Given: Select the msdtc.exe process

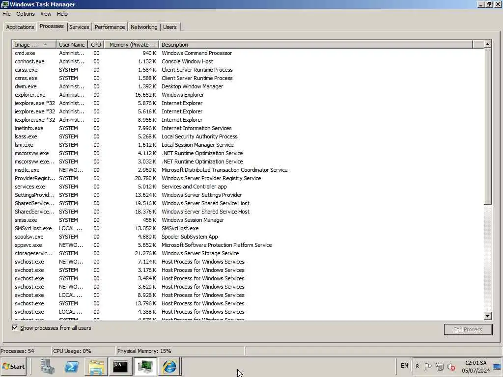Looking at the screenshot, I should click(x=248, y=169).
